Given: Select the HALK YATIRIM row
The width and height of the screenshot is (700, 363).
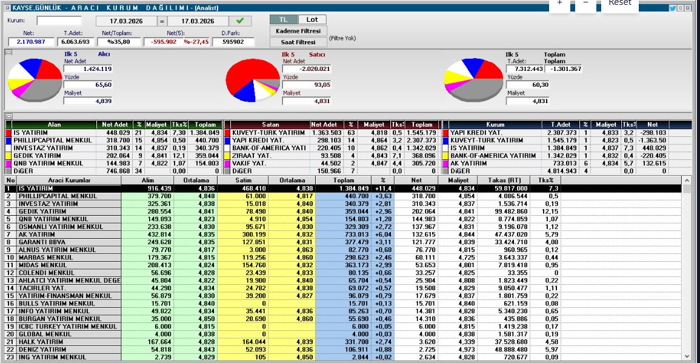Looking at the screenshot, I should (x=343, y=342).
